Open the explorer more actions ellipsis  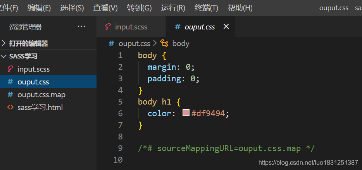(81, 27)
